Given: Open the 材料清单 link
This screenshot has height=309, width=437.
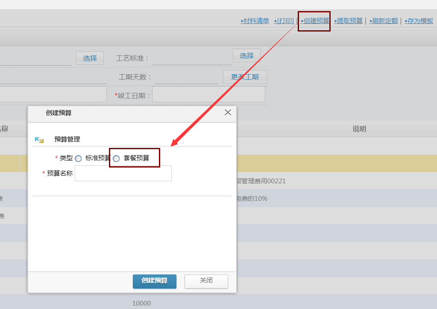Looking at the screenshot, I should 255,21.
